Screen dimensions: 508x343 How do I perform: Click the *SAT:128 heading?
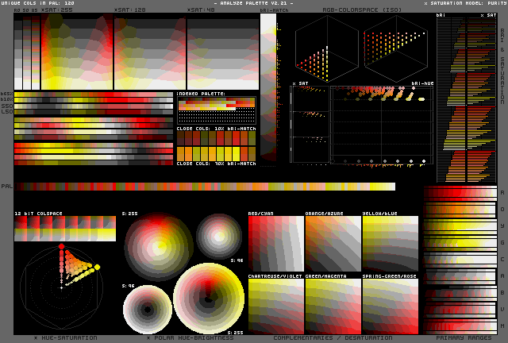pos(129,10)
